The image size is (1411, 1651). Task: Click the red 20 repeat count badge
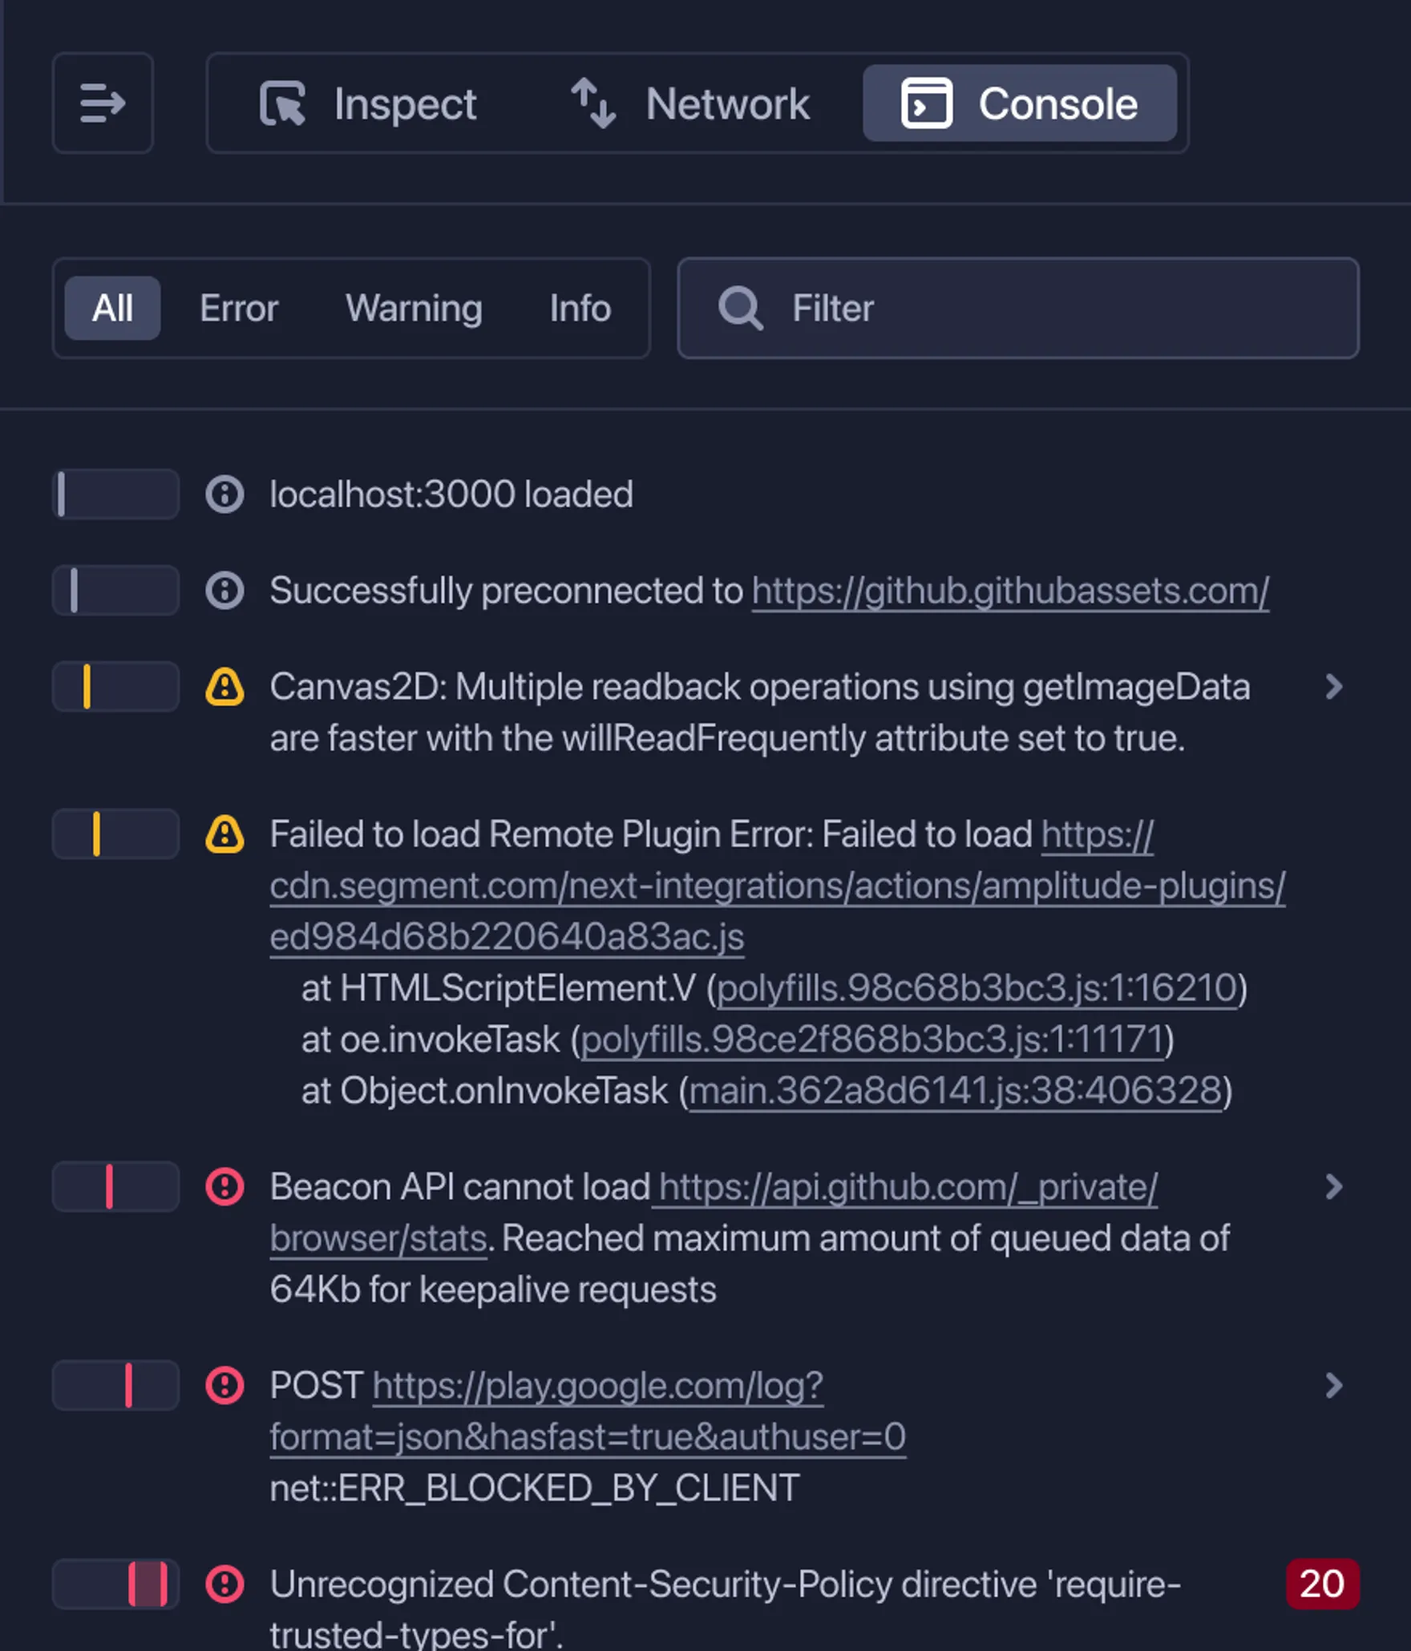[1322, 1584]
